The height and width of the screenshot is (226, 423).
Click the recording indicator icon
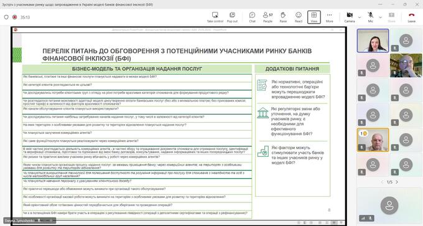pyautogui.click(x=15, y=17)
